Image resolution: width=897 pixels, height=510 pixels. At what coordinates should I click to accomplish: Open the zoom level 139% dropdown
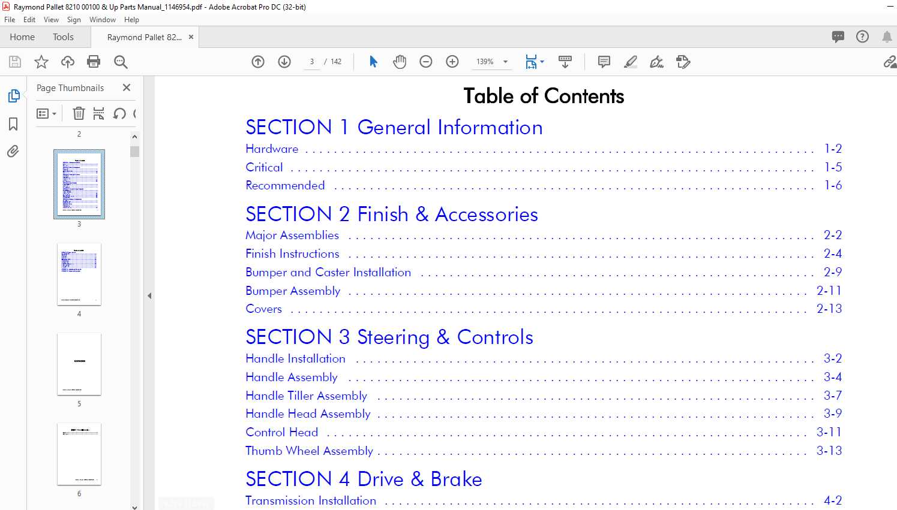[505, 62]
